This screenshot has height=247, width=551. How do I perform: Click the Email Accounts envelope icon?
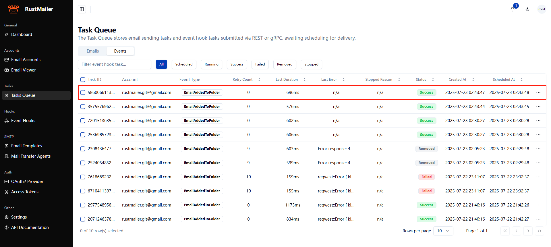coord(7,60)
